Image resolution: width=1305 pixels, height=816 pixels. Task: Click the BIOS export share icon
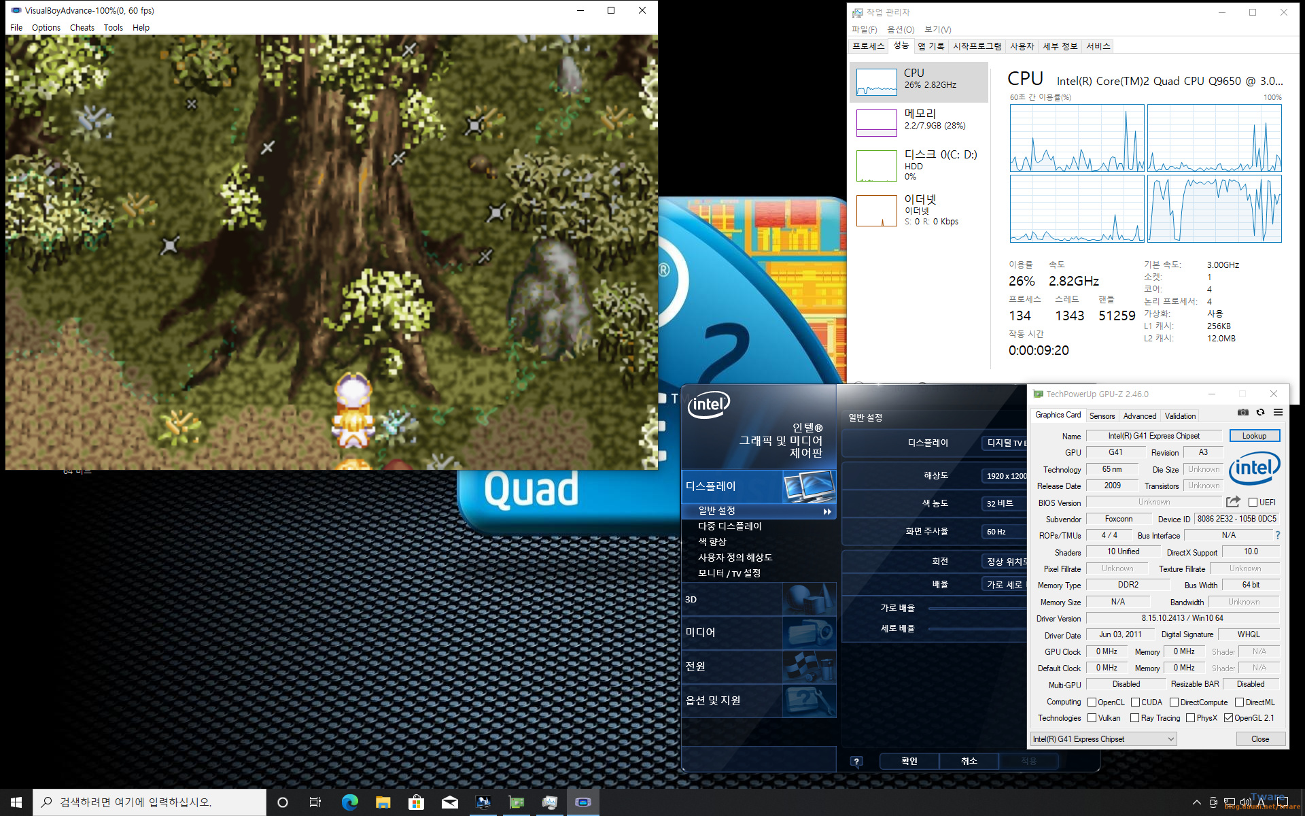pos(1233,502)
